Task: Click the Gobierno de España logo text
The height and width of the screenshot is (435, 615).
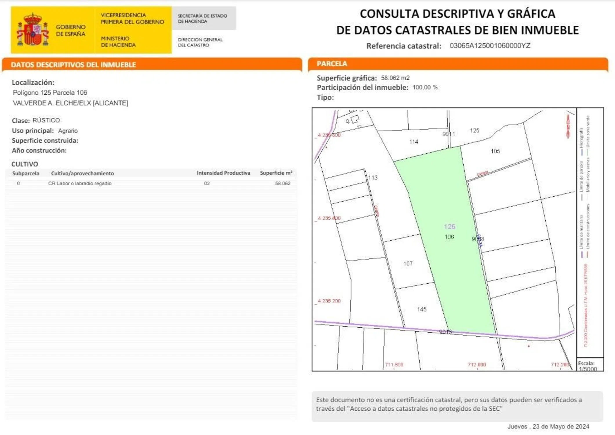Action: 70,30
